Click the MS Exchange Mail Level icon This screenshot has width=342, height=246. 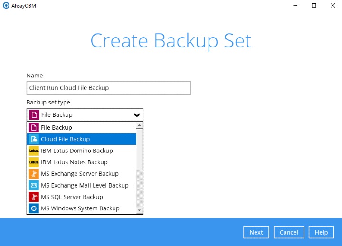pyautogui.click(x=33, y=185)
